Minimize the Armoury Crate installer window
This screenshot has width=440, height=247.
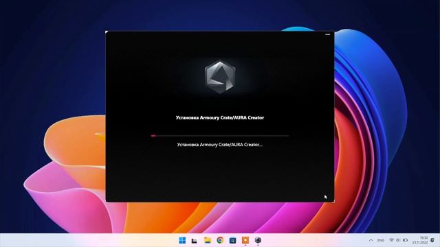tap(327, 34)
